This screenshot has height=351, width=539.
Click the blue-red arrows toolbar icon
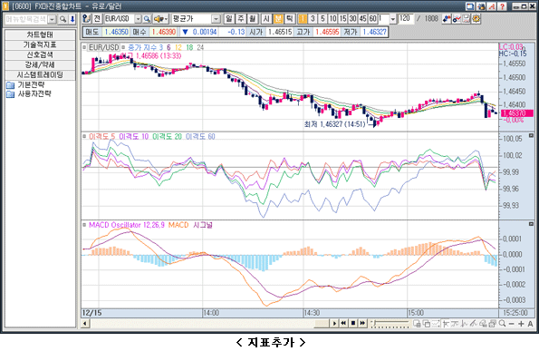tap(447, 19)
